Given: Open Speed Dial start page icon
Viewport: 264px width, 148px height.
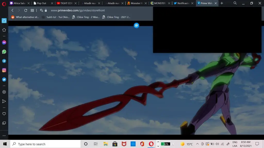Looking at the screenshot, I should click(x=32, y=11).
